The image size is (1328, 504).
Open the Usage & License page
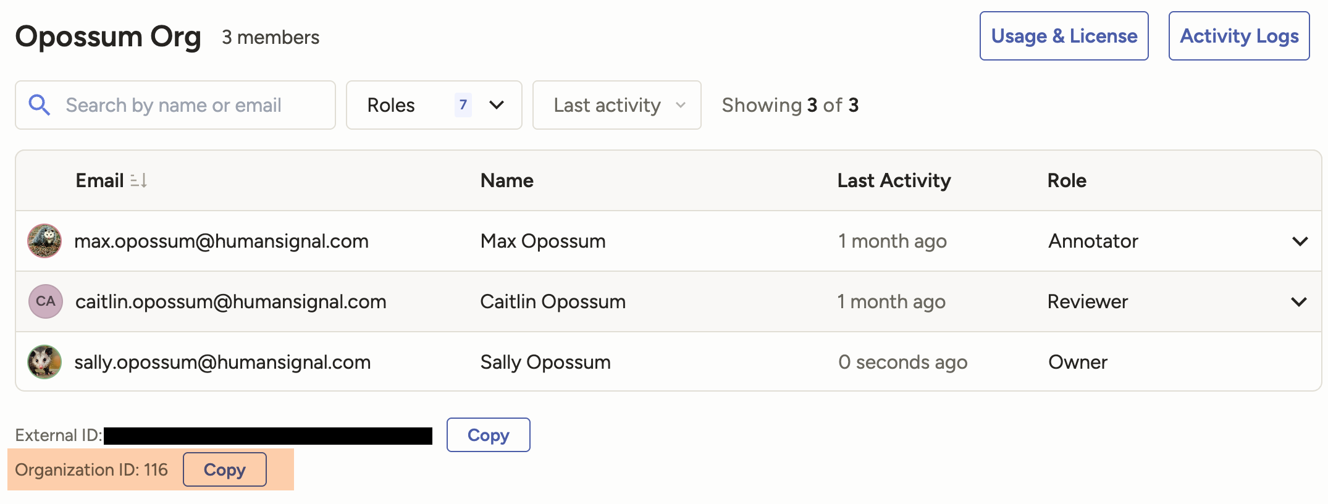[x=1064, y=36]
